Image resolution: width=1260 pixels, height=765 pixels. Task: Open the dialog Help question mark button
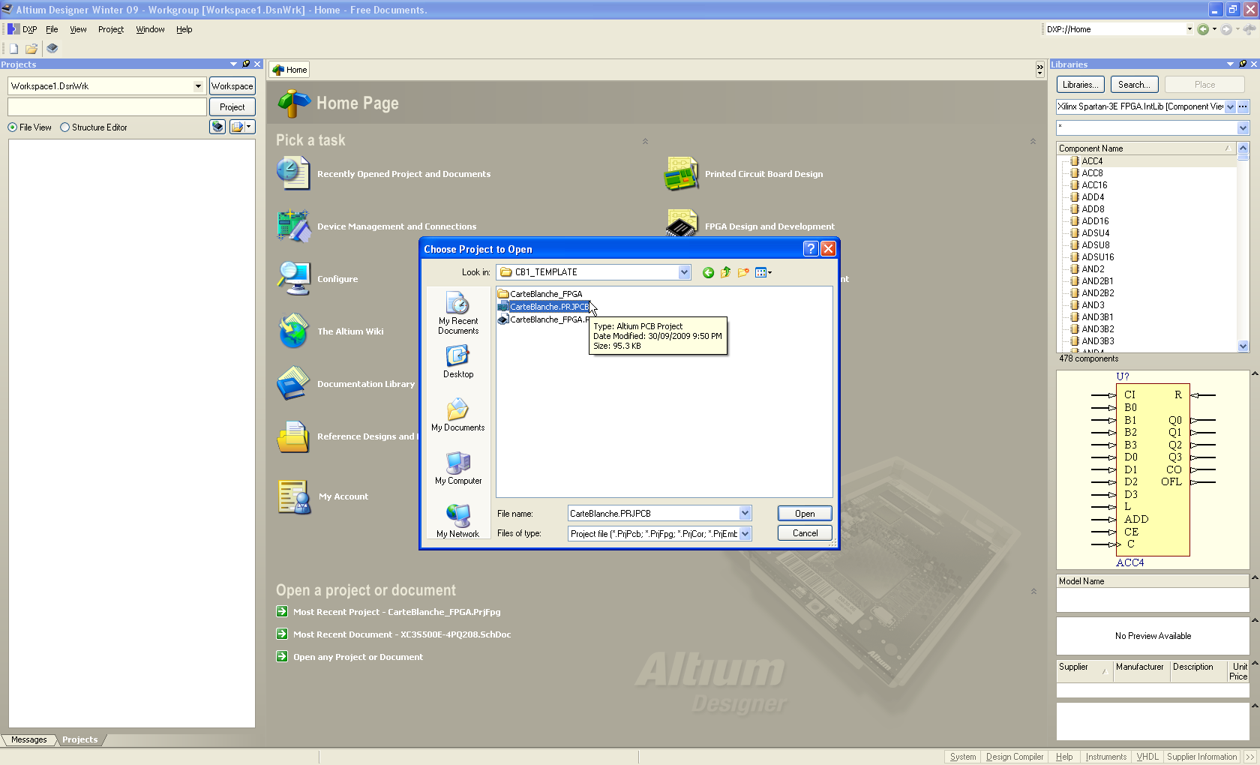click(811, 249)
